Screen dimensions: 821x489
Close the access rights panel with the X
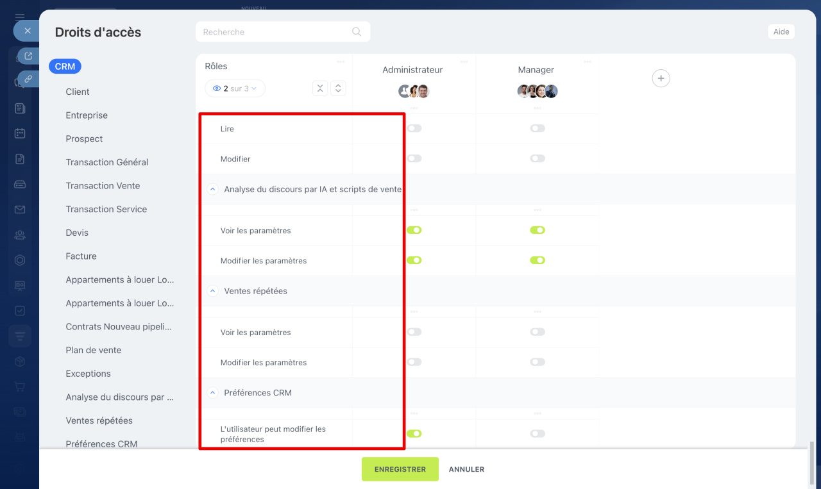(27, 31)
